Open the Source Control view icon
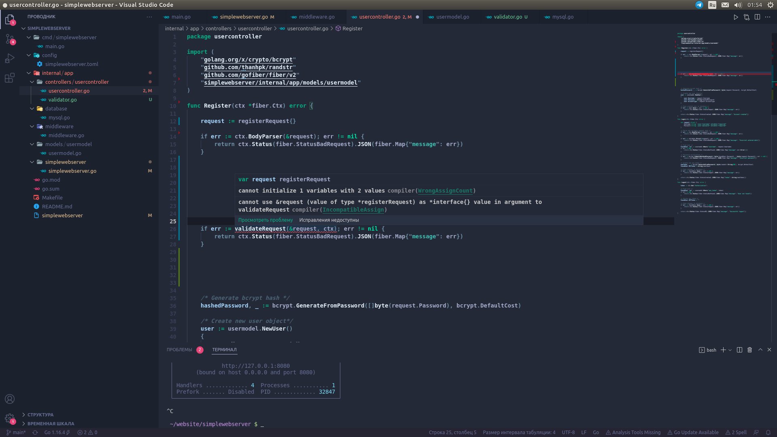This screenshot has width=777, height=437. 10,39
